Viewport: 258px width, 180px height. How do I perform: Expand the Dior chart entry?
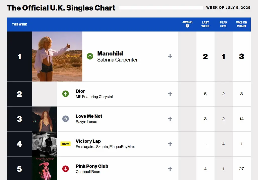pos(170,94)
